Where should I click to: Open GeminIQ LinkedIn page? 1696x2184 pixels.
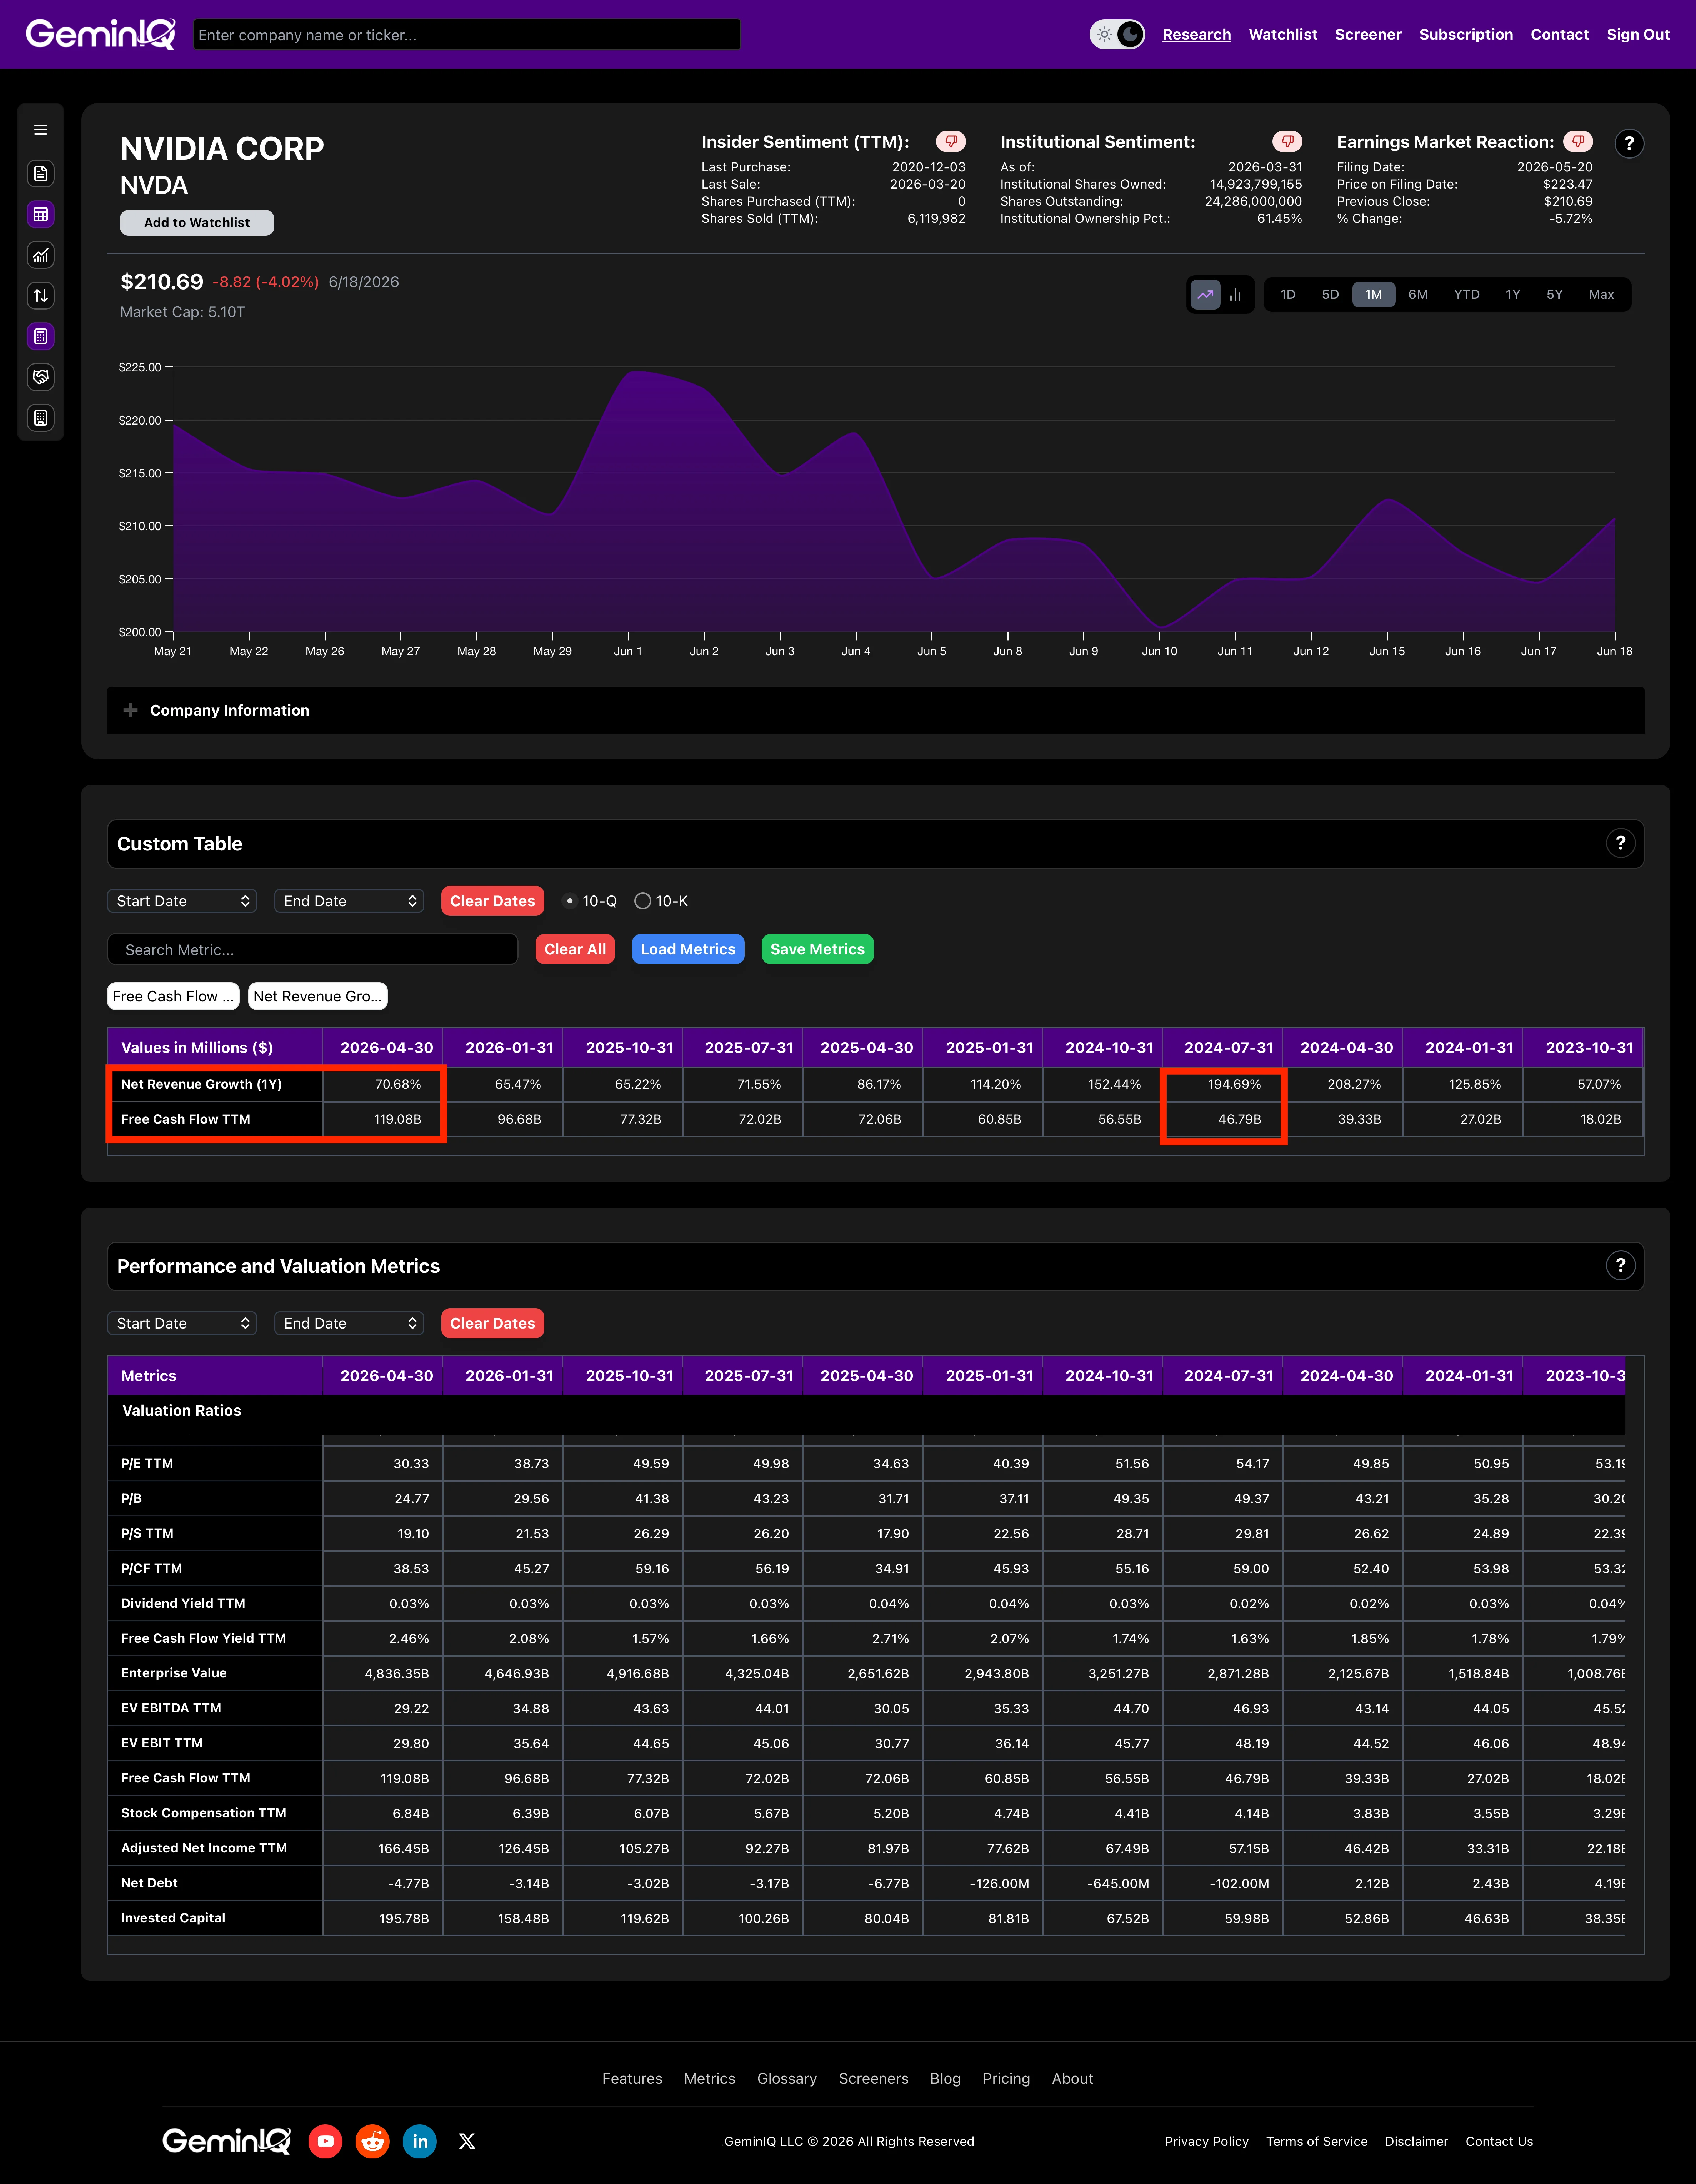coord(420,2141)
